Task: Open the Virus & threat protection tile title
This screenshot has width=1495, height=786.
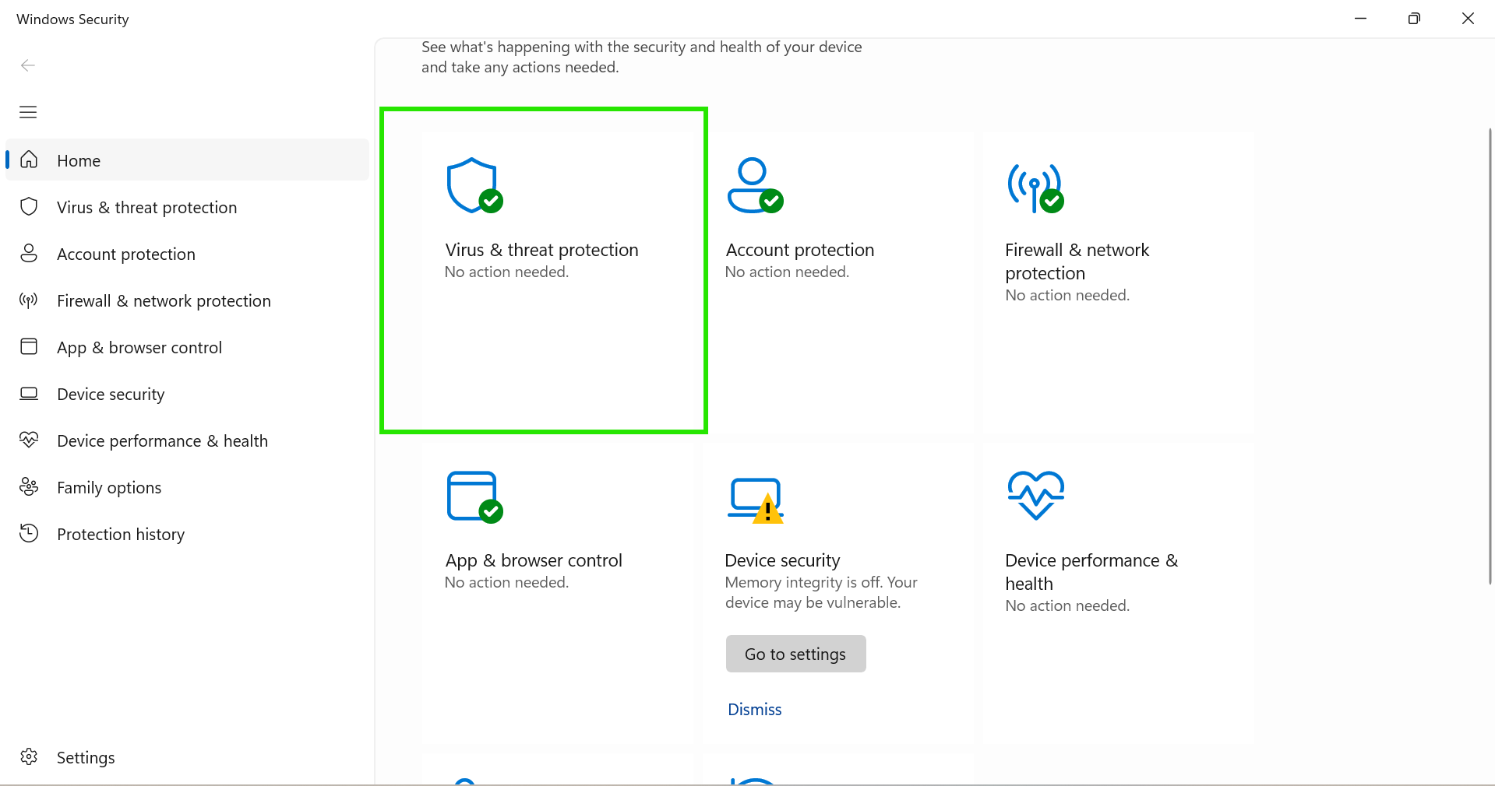Action: [541, 250]
